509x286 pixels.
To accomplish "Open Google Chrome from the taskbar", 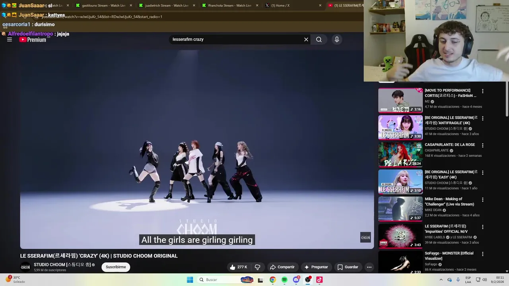I will (x=273, y=280).
